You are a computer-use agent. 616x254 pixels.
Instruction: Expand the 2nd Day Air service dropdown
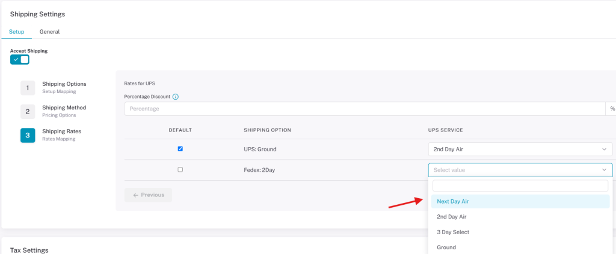[x=520, y=149]
